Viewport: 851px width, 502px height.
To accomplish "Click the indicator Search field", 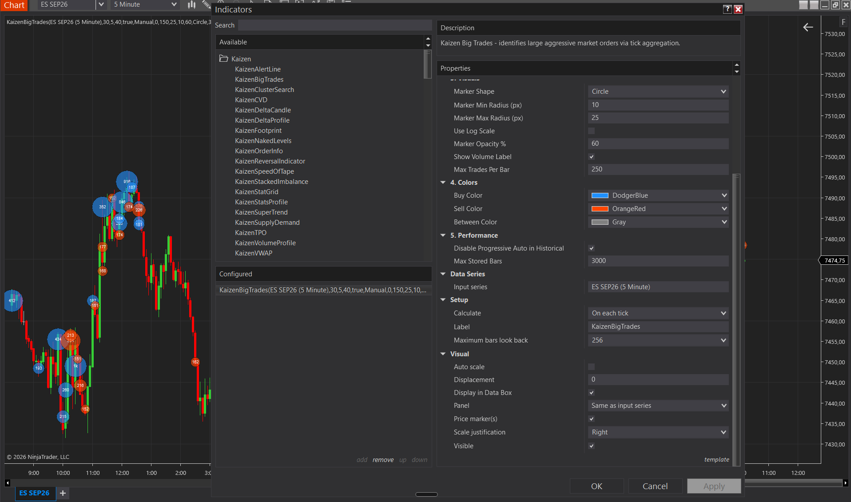I will point(334,25).
